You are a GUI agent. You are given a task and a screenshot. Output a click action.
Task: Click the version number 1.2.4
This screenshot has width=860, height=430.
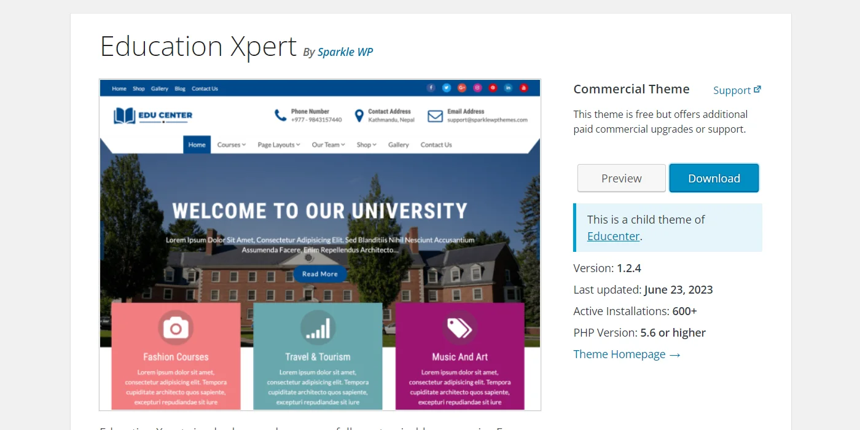tap(629, 268)
